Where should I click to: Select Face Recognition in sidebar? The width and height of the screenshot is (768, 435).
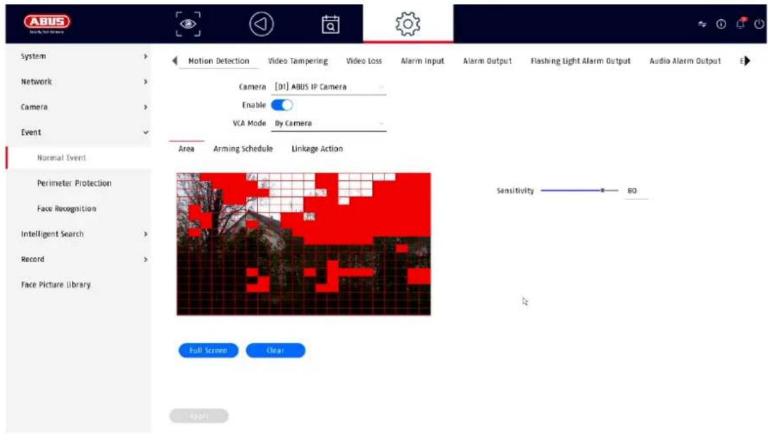tap(67, 209)
